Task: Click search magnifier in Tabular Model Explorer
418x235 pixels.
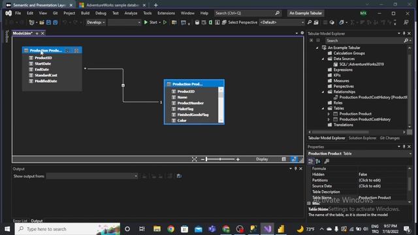Action: pyautogui.click(x=406, y=40)
